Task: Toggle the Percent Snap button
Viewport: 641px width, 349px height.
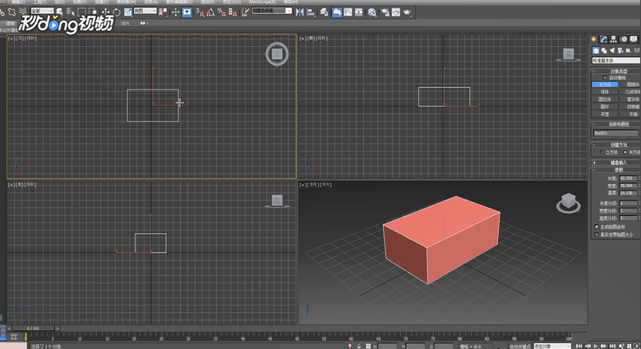Action: point(222,12)
